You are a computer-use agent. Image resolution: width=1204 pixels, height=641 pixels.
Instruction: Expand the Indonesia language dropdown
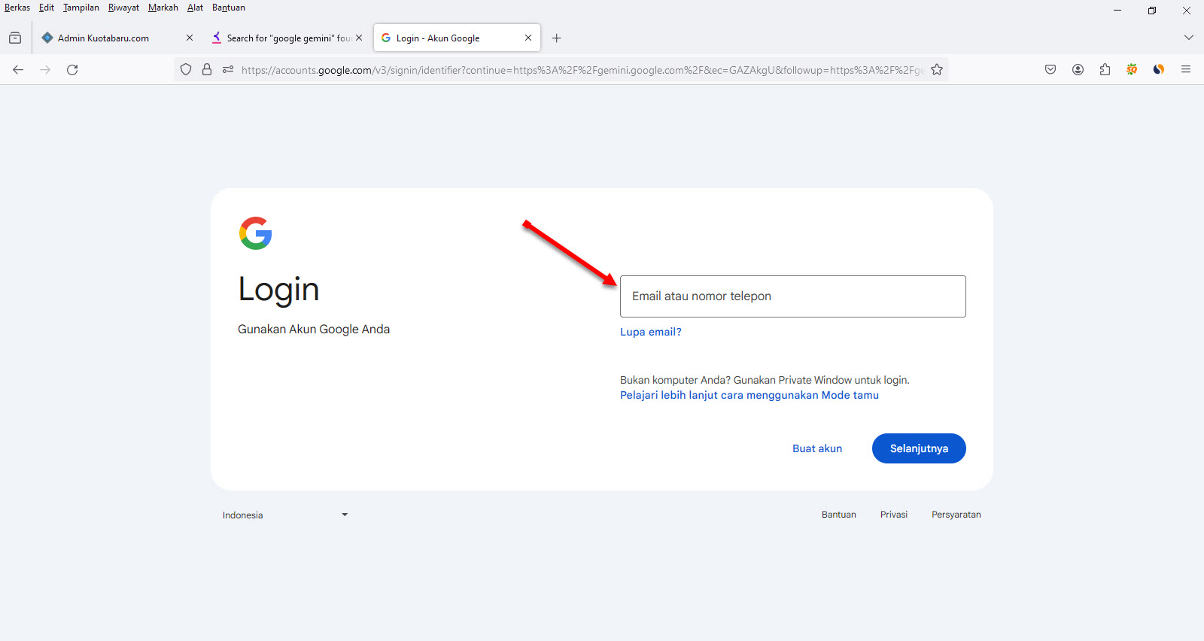[284, 515]
